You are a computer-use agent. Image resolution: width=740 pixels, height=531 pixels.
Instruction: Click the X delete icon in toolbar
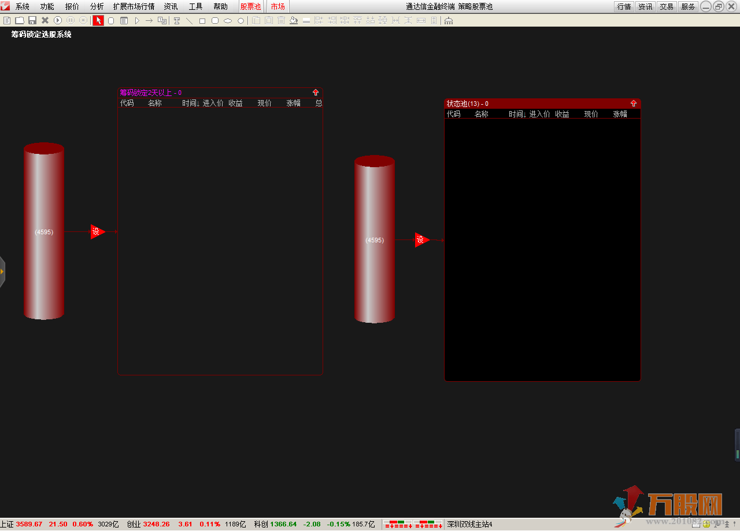tap(45, 20)
